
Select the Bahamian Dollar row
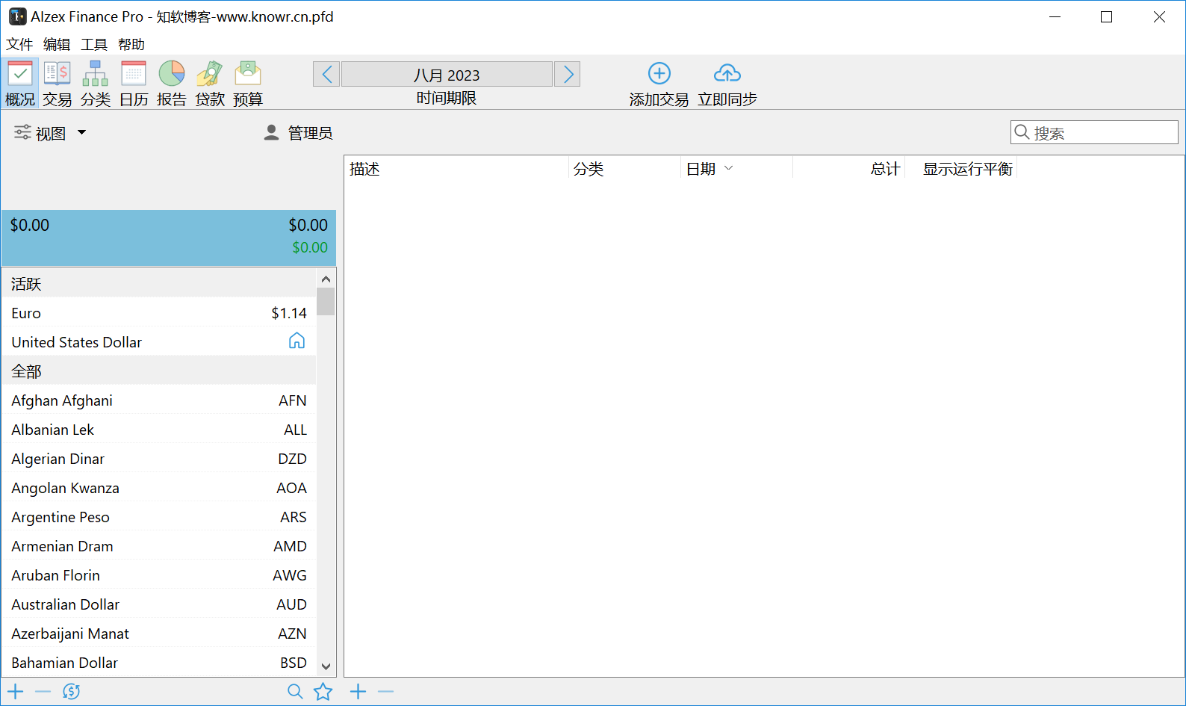tap(159, 663)
